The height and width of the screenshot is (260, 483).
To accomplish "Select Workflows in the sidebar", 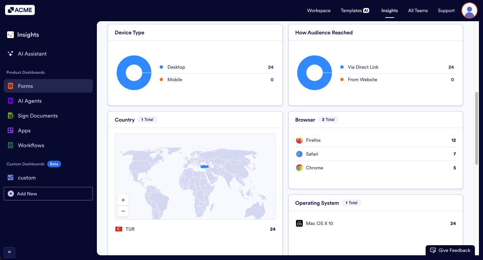I will click(31, 145).
